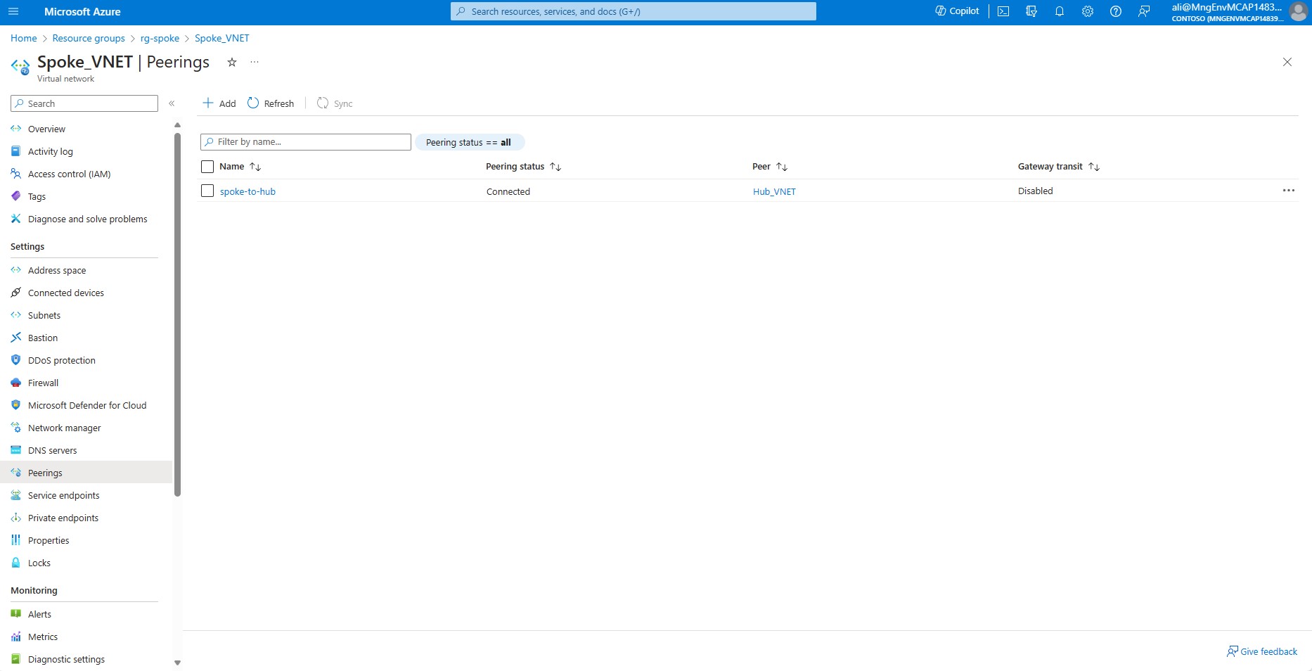Sort by Peering status column
The width and height of the screenshot is (1312, 671).
point(524,167)
